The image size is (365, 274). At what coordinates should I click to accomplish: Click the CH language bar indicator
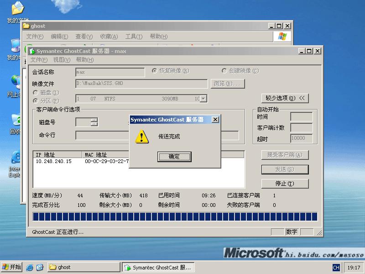336,268
